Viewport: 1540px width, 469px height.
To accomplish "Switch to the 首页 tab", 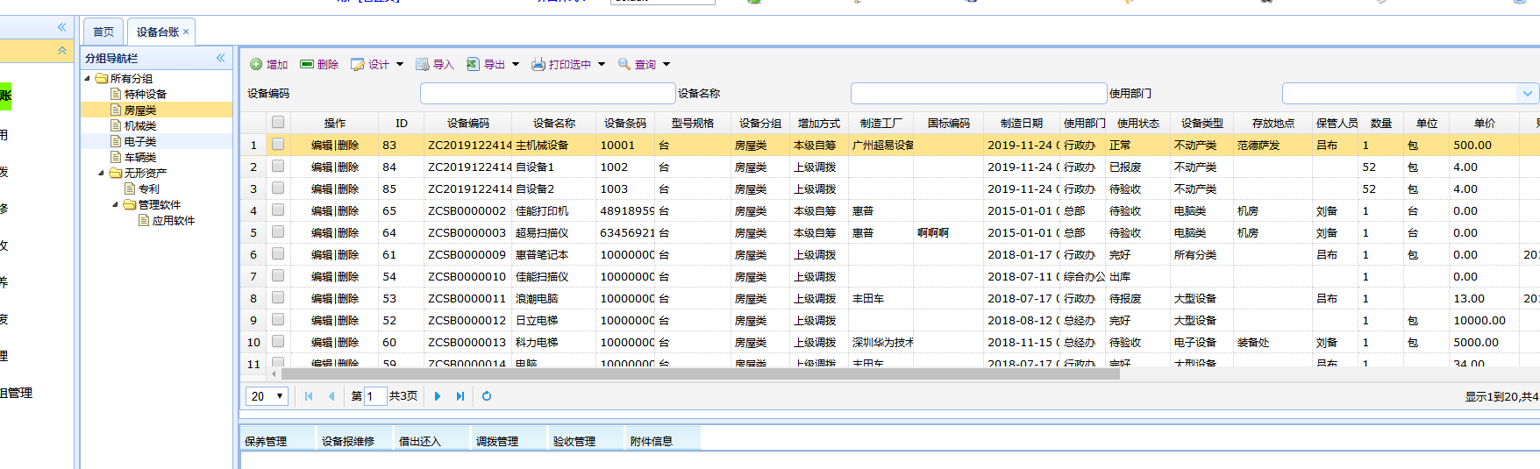I will (x=103, y=32).
